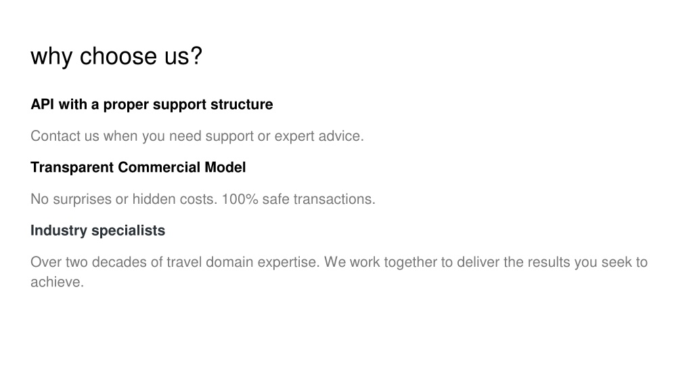Viewport: 693px width, 390px height.
Task: Click the word "achieve." on the last line
Action: pyautogui.click(x=57, y=282)
